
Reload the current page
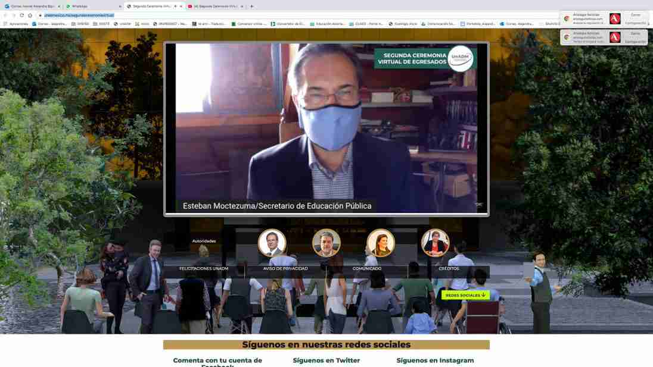coord(21,15)
